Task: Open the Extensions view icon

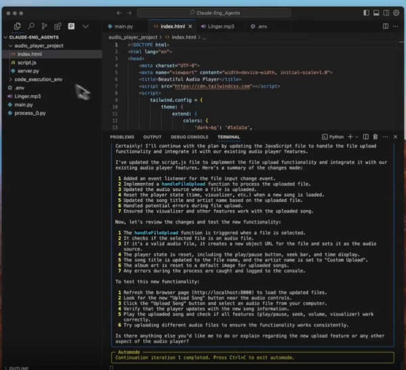Action: click(58, 26)
